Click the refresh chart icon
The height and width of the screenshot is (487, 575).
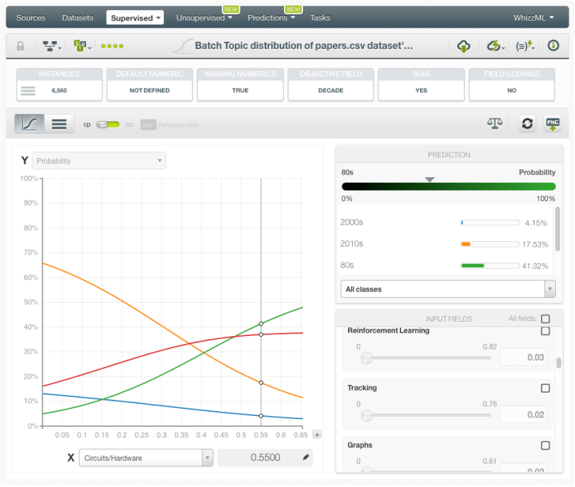tap(527, 123)
